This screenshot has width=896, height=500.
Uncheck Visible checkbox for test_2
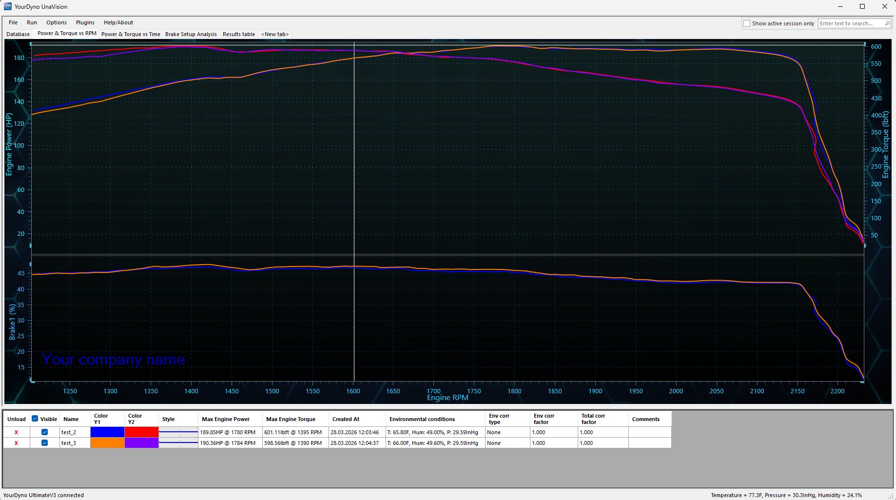click(x=44, y=432)
